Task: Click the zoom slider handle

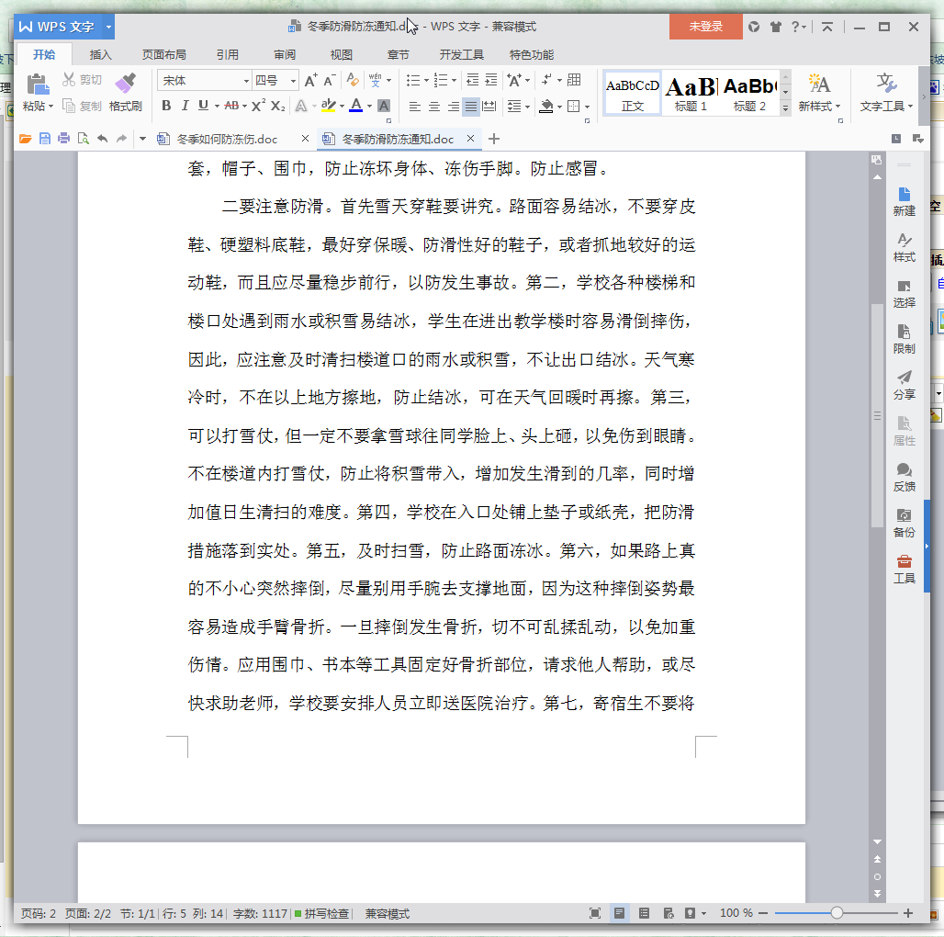Action: (837, 913)
